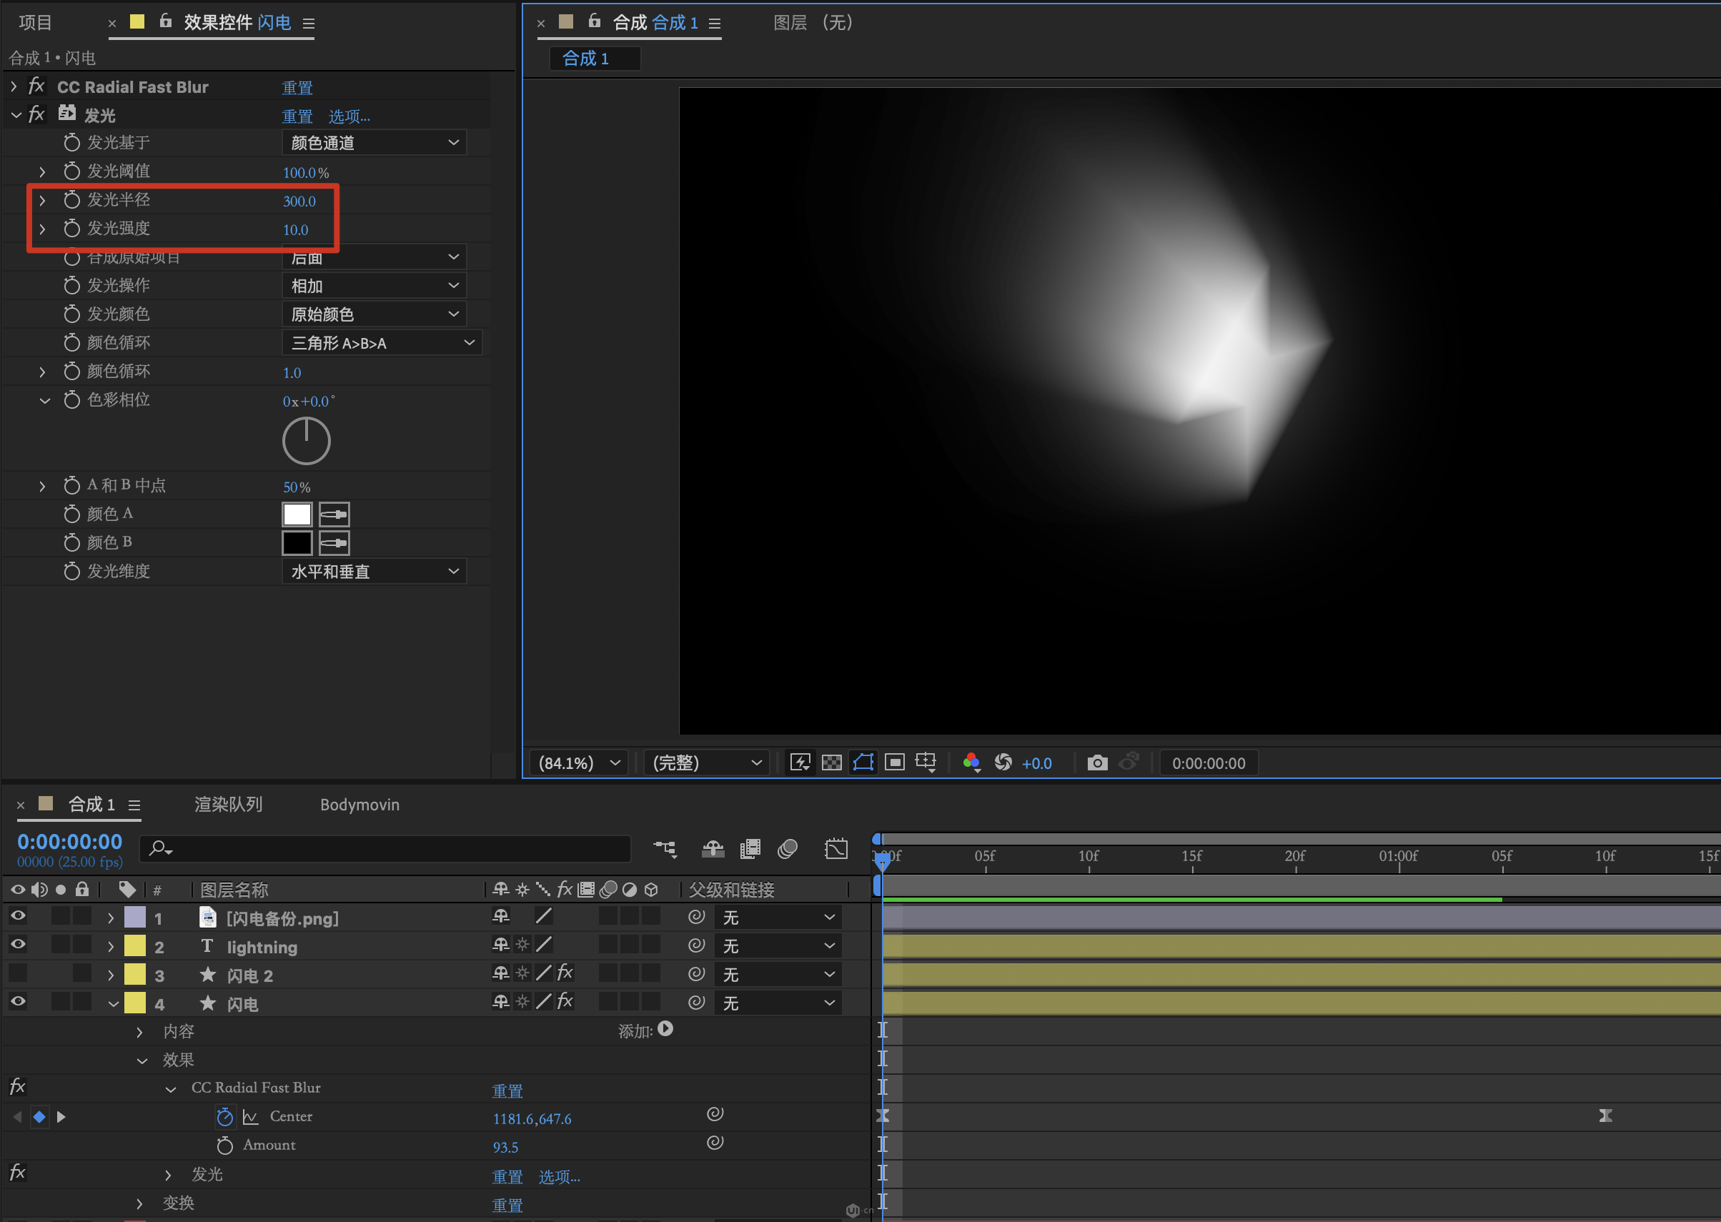Enable motion blur icon in timeline header
The height and width of the screenshot is (1222, 1721).
(787, 850)
